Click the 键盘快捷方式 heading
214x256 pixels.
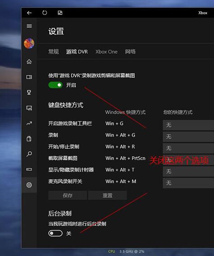[x=65, y=105]
